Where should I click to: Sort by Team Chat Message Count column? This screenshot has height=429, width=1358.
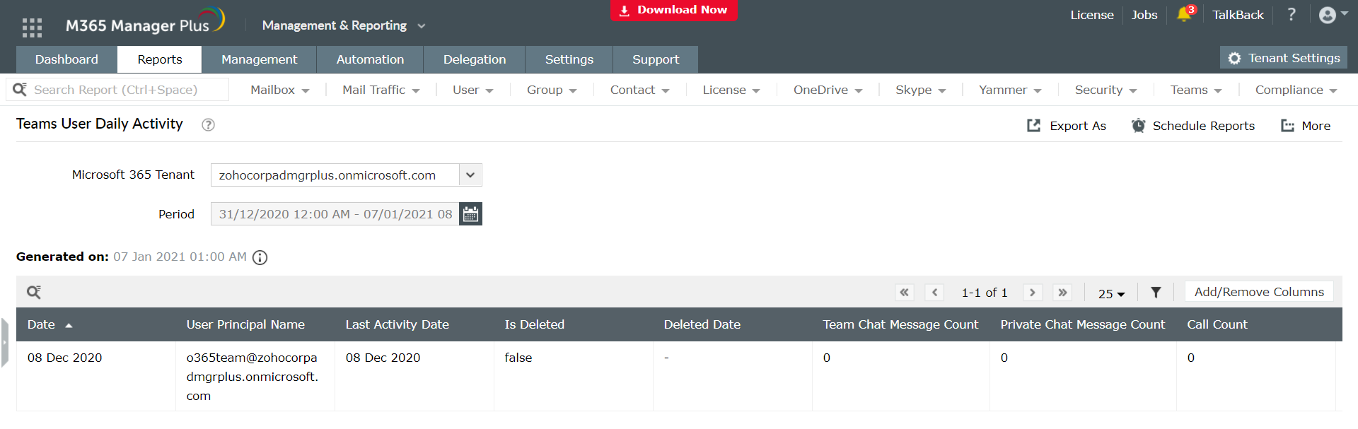pyautogui.click(x=900, y=324)
